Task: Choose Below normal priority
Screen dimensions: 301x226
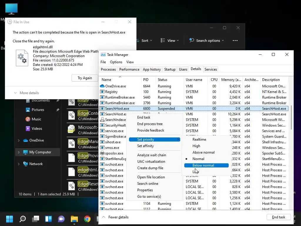Action: point(206,165)
